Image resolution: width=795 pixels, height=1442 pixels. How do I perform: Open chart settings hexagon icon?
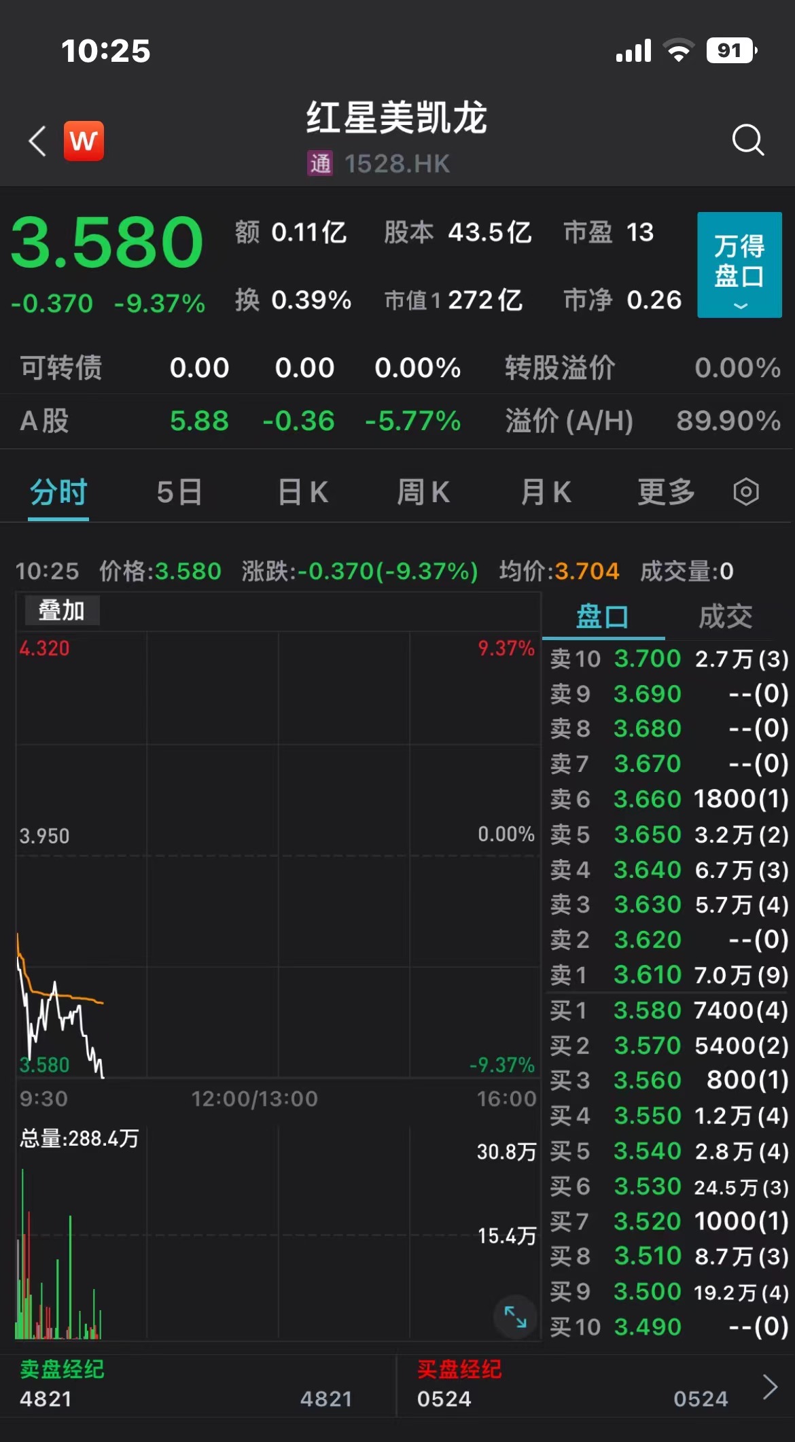[x=745, y=491]
